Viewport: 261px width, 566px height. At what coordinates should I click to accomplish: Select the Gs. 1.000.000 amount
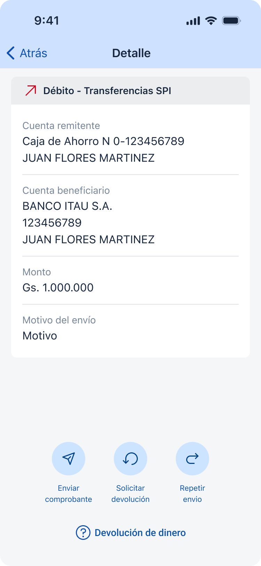click(58, 288)
